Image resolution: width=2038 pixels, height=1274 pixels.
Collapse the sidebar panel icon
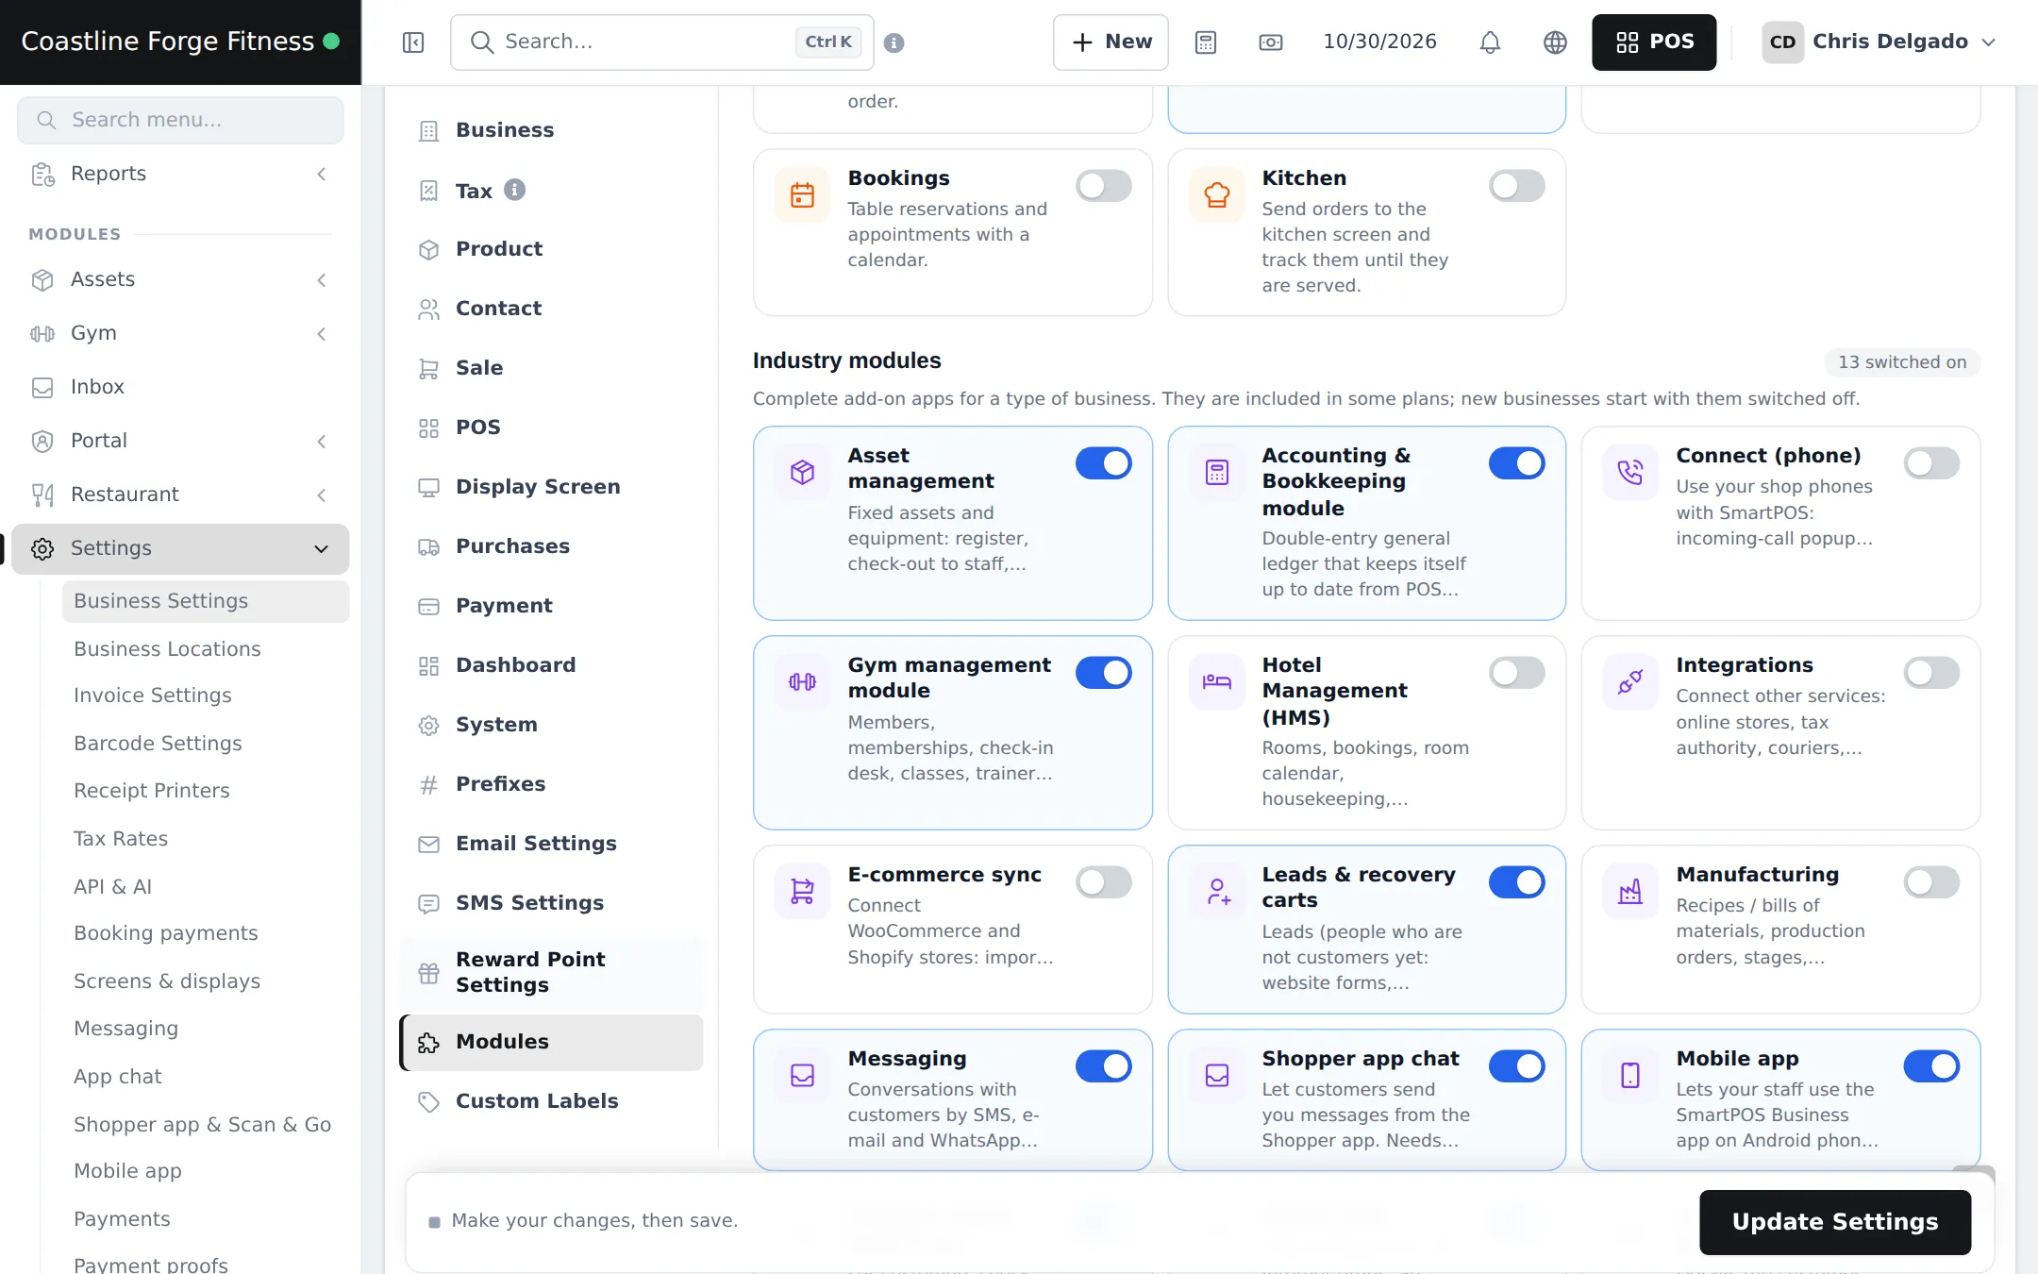pyautogui.click(x=412, y=42)
